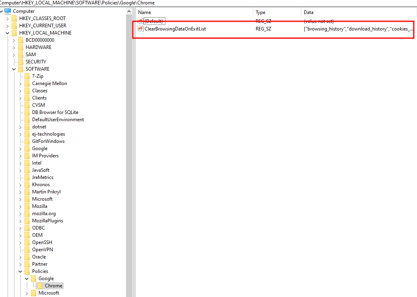
Task: Click the ClearBrowsingDataOnExitList string value icon
Action: coord(140,29)
